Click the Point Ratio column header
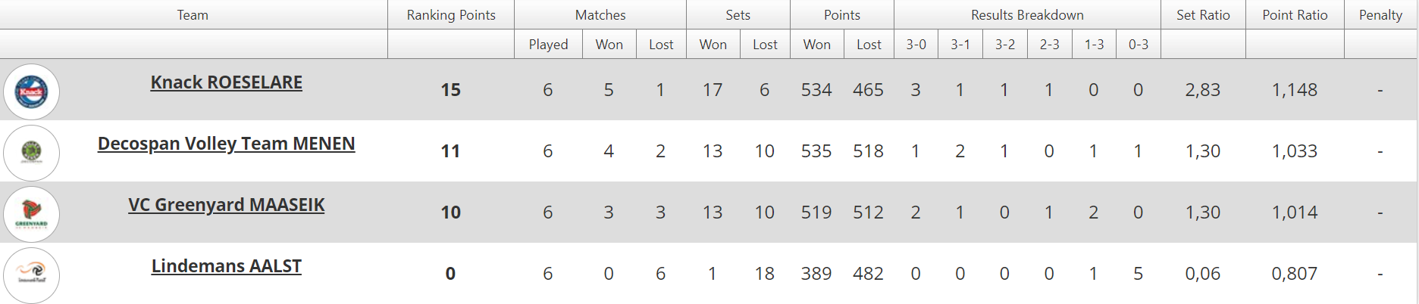Image resolution: width=1419 pixels, height=304 pixels. 1295,15
